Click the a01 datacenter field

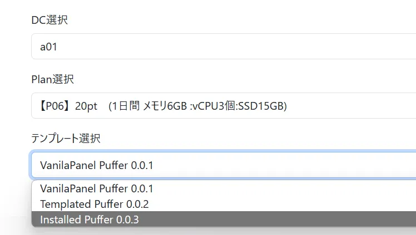(222, 47)
